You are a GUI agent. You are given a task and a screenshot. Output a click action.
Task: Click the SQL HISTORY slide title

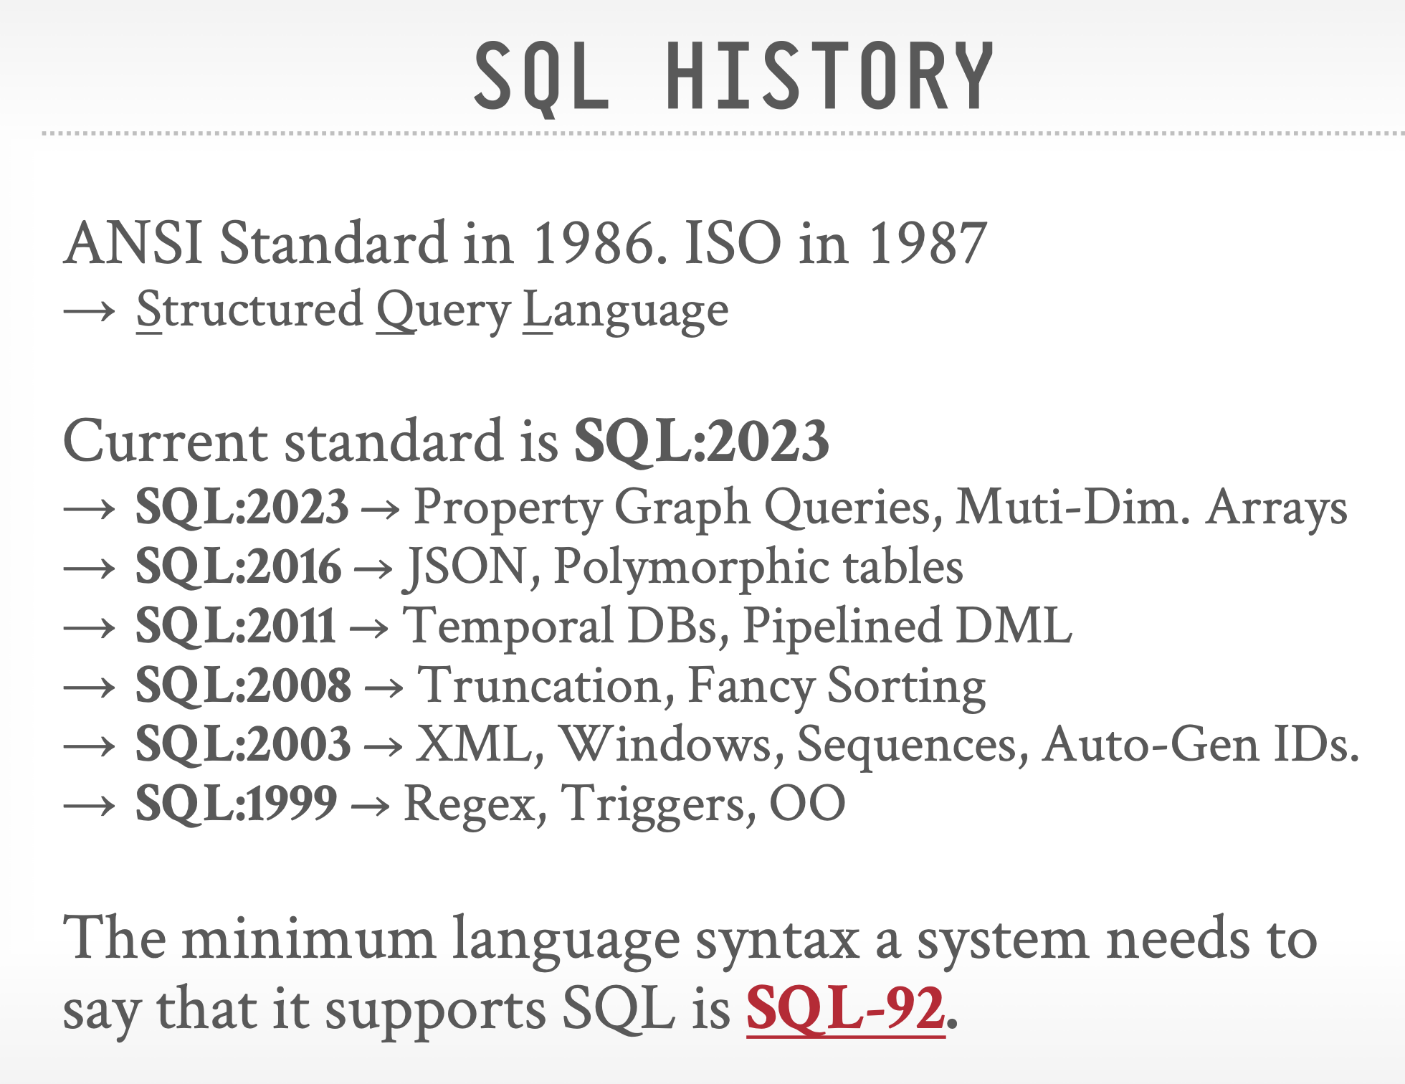733,77
